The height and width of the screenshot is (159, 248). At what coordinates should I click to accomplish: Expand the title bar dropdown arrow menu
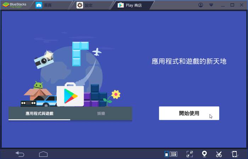[x=211, y=5]
